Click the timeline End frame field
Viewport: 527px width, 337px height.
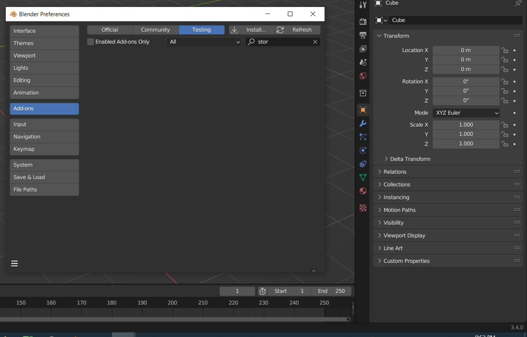tap(331, 291)
